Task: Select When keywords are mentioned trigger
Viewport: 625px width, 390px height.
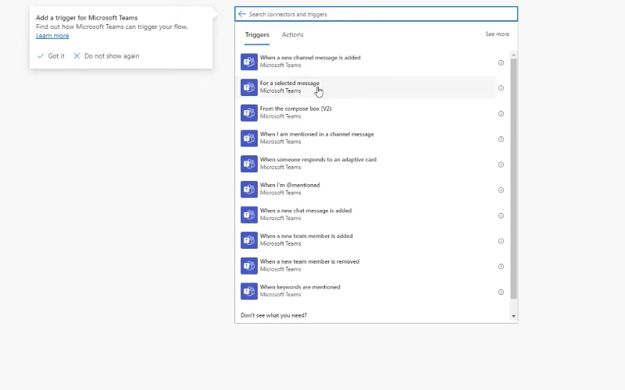Action: pos(366,291)
